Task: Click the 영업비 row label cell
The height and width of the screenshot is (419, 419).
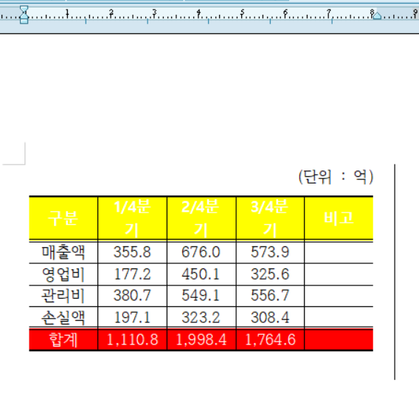Action: 63,274
